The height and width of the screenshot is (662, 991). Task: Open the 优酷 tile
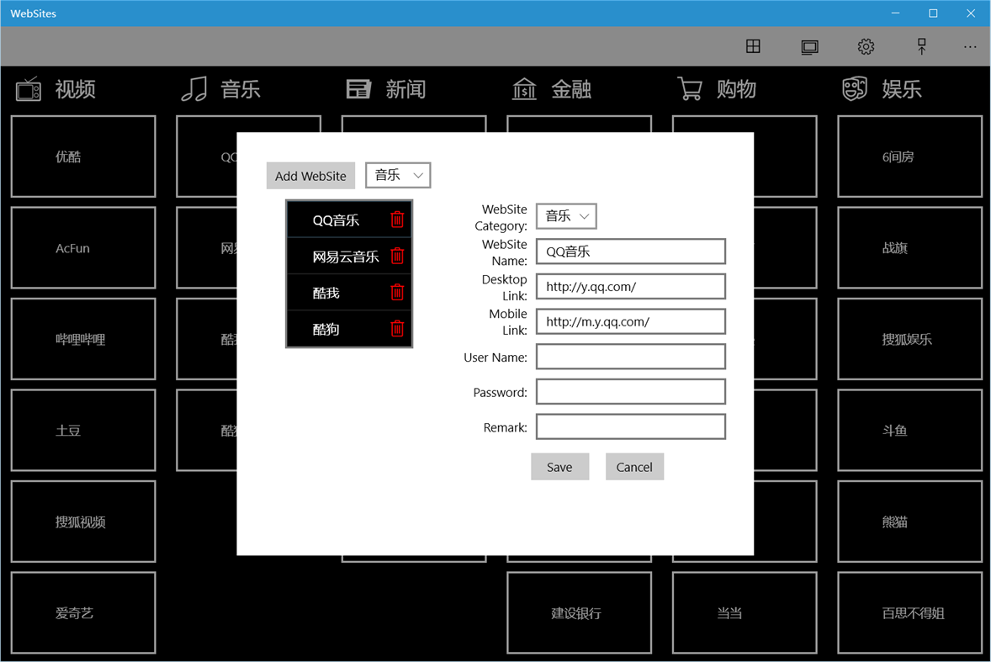pyautogui.click(x=82, y=156)
